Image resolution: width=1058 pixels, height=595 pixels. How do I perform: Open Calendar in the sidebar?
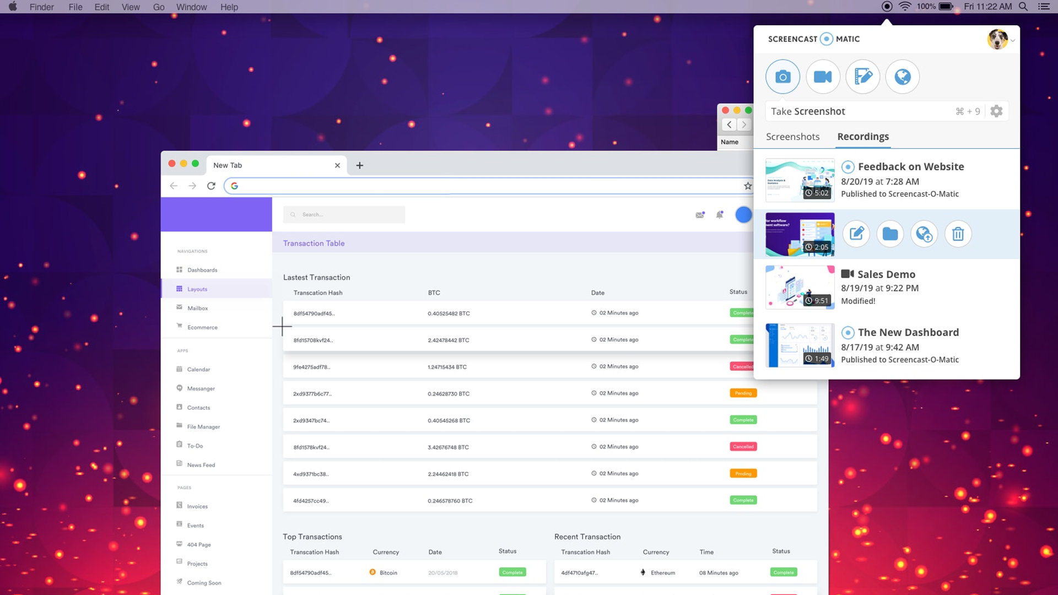(198, 369)
